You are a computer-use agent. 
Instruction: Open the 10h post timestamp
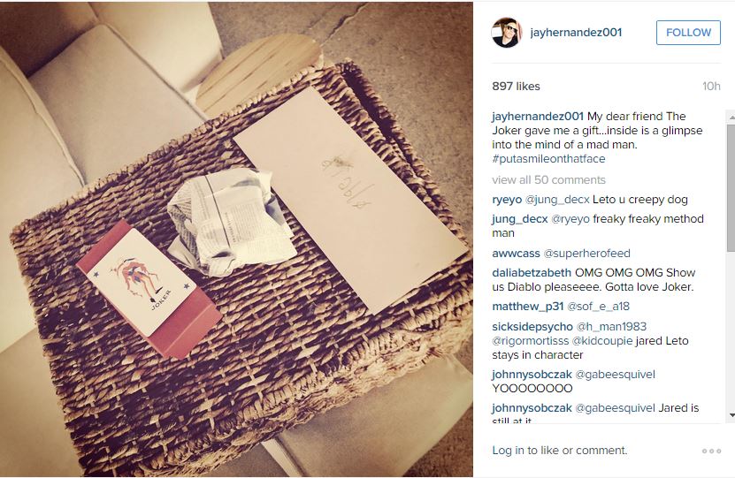tap(711, 86)
